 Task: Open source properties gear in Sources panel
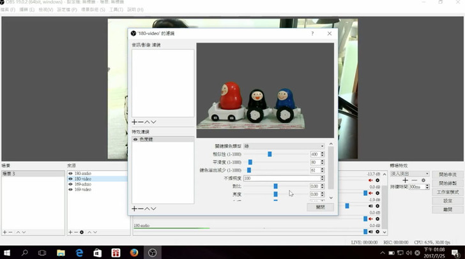[x=82, y=232]
